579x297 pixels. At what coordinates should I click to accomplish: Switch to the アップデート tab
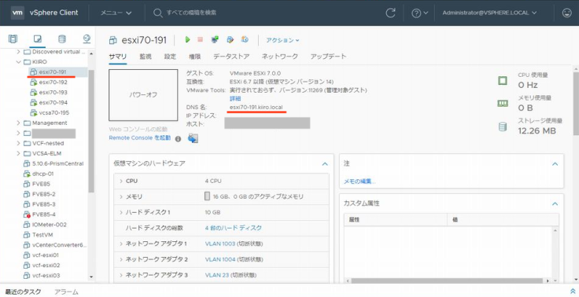[x=328, y=57]
